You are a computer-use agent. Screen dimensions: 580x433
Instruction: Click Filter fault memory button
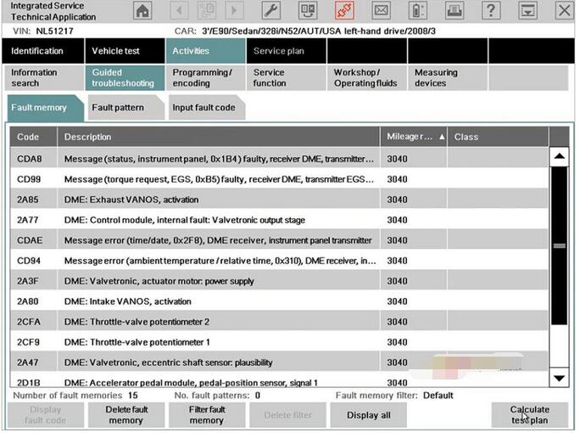[207, 415]
